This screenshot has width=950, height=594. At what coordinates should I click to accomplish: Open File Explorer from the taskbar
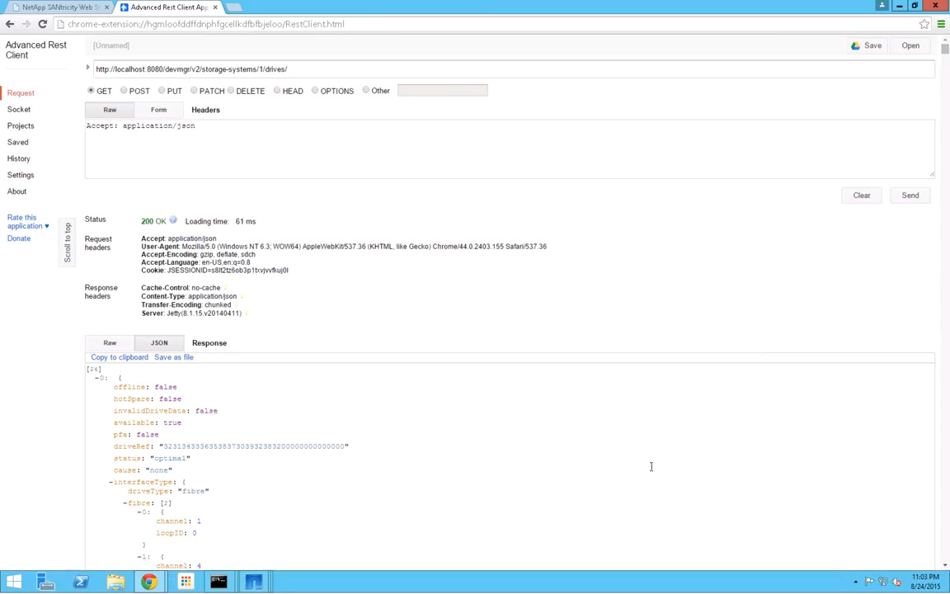[x=115, y=582]
